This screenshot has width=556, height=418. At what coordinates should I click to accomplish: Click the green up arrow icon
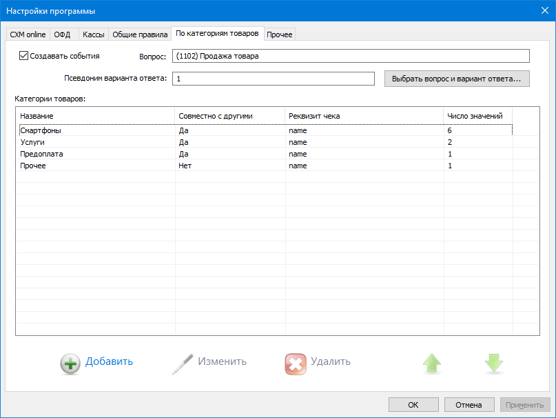tap(432, 364)
